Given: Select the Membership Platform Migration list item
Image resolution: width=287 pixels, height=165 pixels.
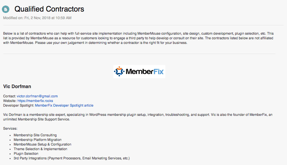Looking at the screenshot, I should click(37, 140).
